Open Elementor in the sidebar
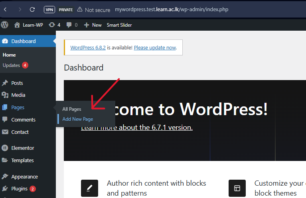The height and width of the screenshot is (198, 306). [23, 148]
